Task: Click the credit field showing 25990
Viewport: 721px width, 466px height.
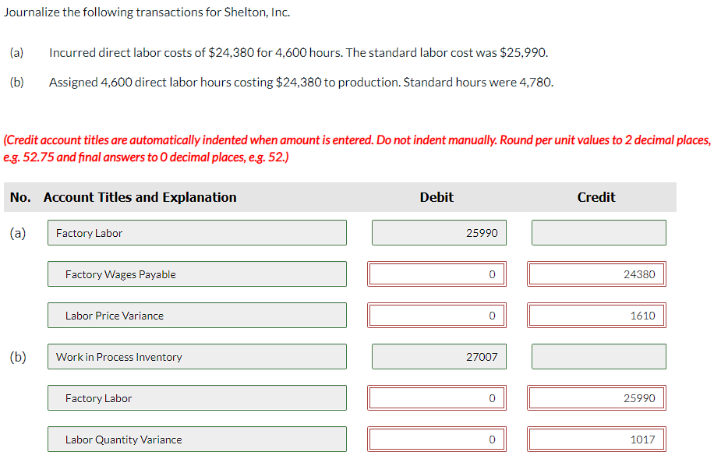Action: [596, 398]
